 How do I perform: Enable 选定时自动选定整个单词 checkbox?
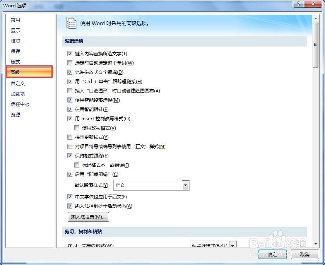(70, 63)
